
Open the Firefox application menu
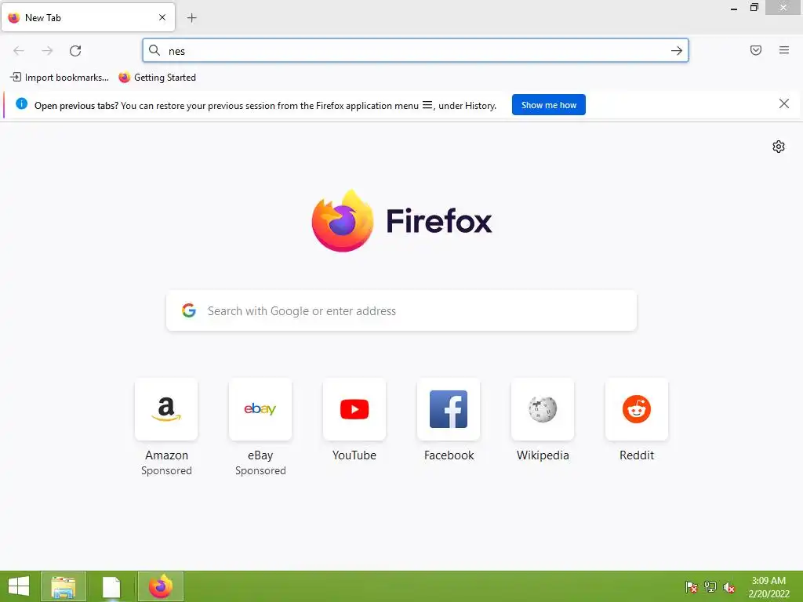pos(784,50)
